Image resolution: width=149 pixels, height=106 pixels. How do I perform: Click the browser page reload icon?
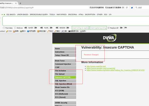coord(127,8)
